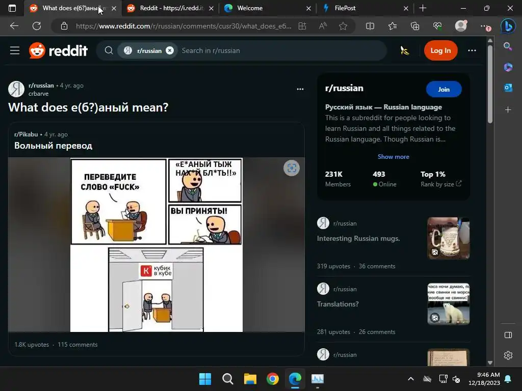The width and height of the screenshot is (522, 391).
Task: Click the visual search icon on the image
Action: (x=291, y=168)
